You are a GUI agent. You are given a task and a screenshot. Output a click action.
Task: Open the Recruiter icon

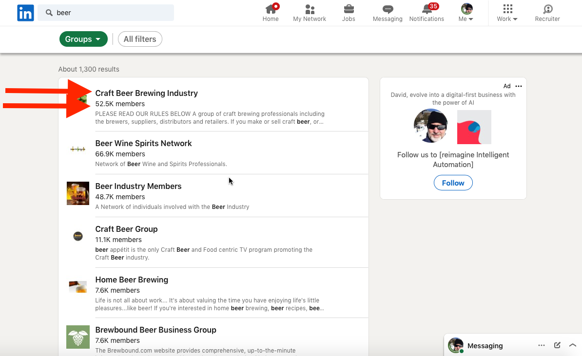click(x=547, y=13)
